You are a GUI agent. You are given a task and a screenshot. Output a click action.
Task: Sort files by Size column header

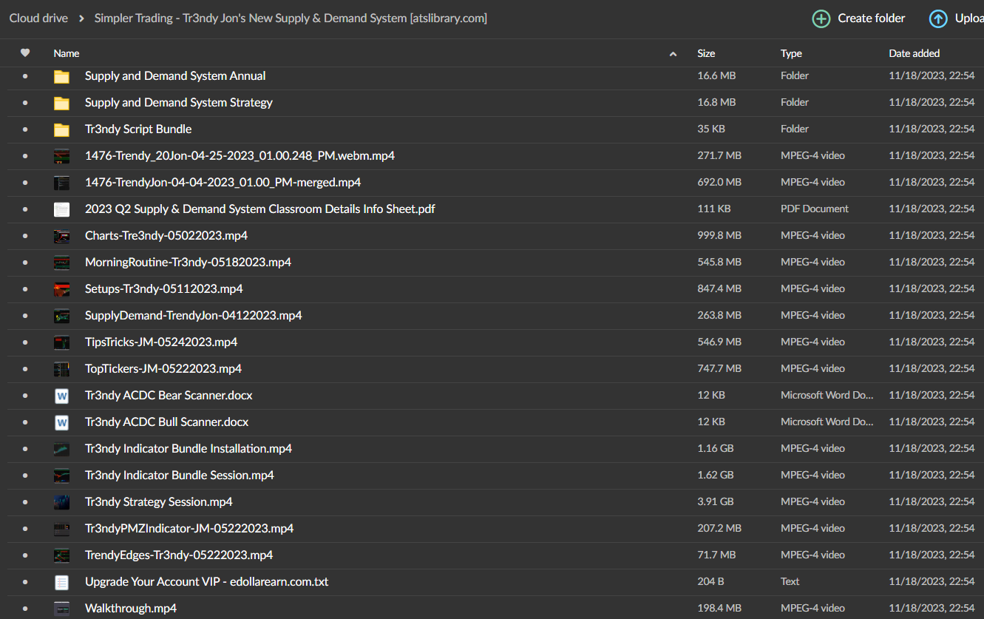coord(706,53)
